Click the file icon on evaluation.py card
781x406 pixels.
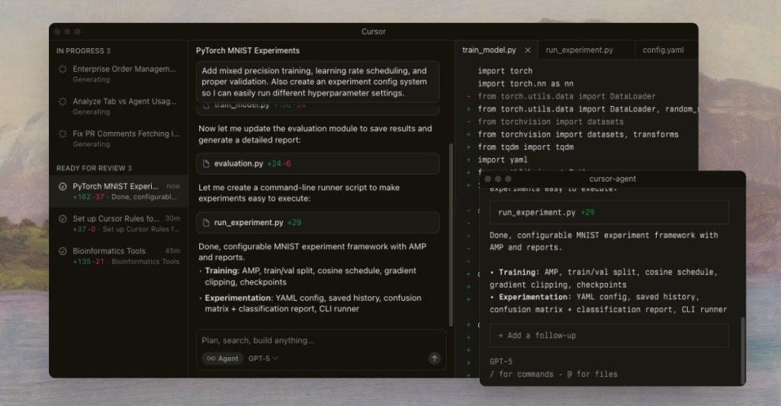pos(206,163)
